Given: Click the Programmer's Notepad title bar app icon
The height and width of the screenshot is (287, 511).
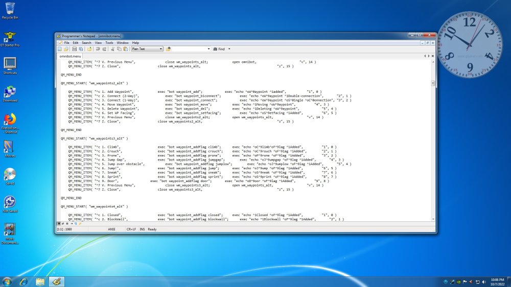Looking at the screenshot, I should pos(59,36).
